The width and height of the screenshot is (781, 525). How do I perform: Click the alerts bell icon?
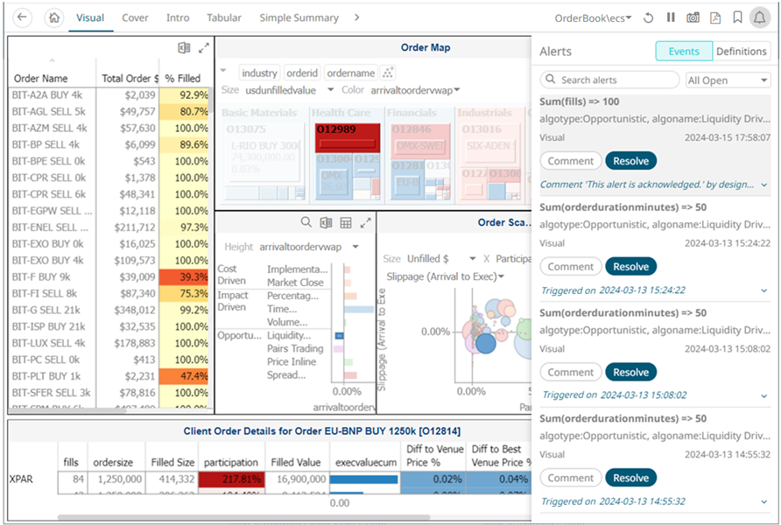pos(759,17)
